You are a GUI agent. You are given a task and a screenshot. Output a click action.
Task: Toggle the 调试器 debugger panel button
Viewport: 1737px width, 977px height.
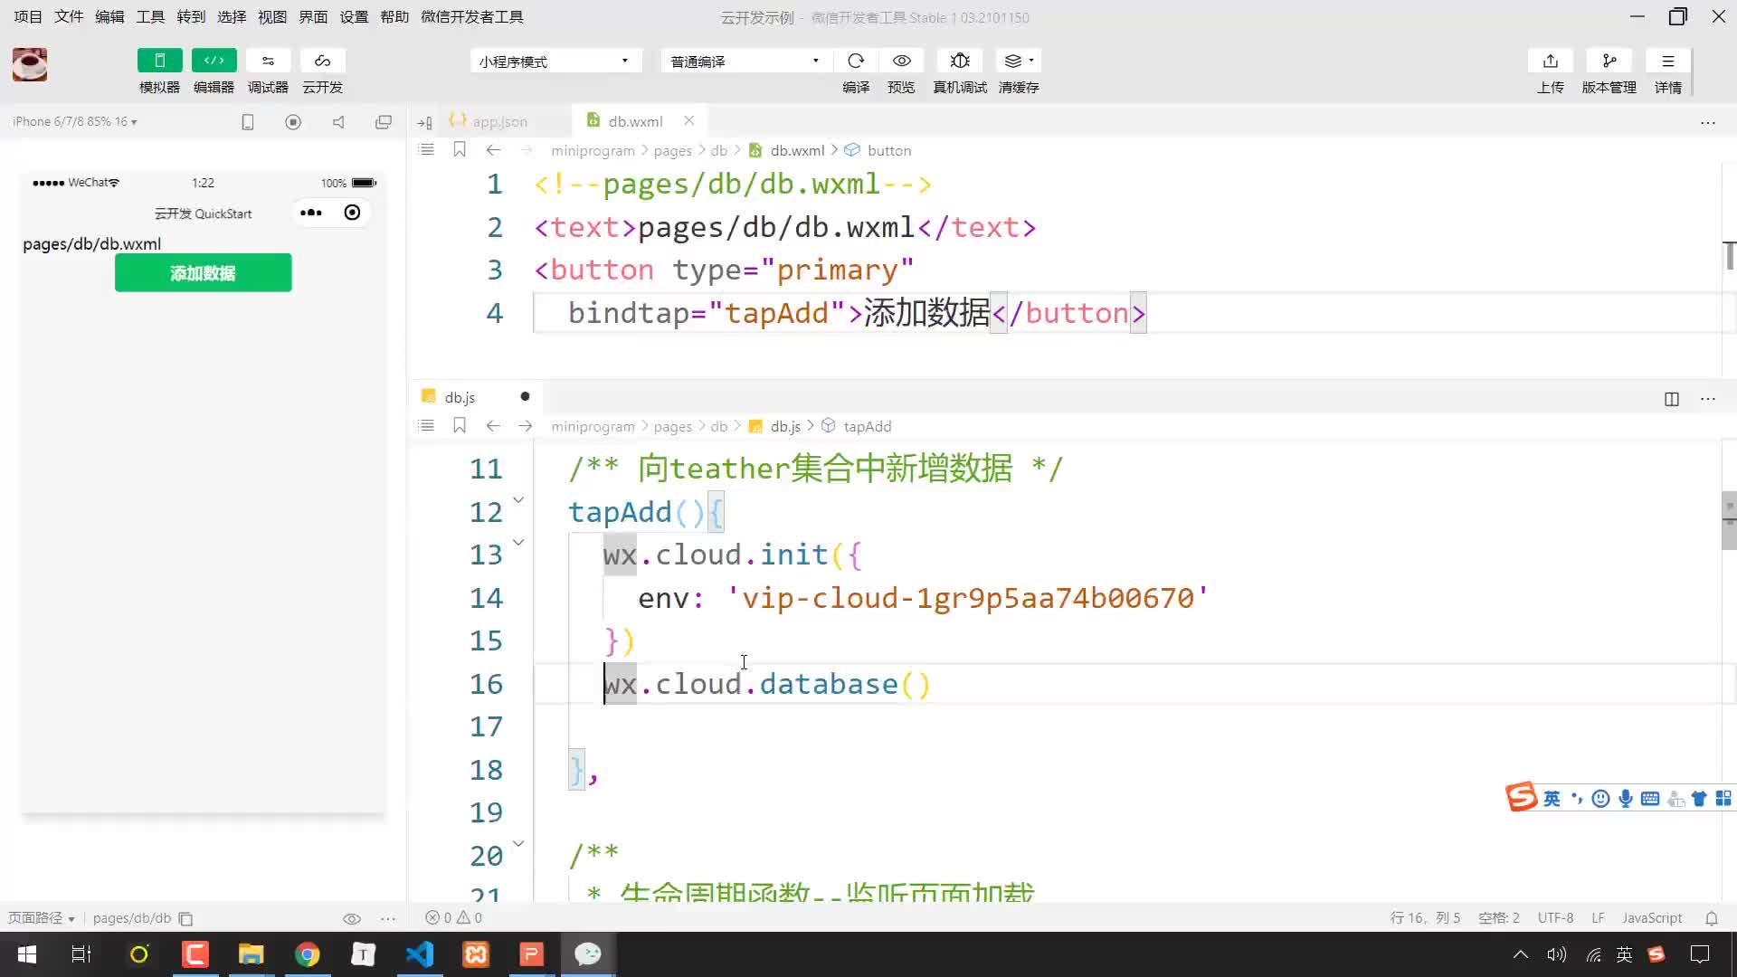pyautogui.click(x=268, y=61)
